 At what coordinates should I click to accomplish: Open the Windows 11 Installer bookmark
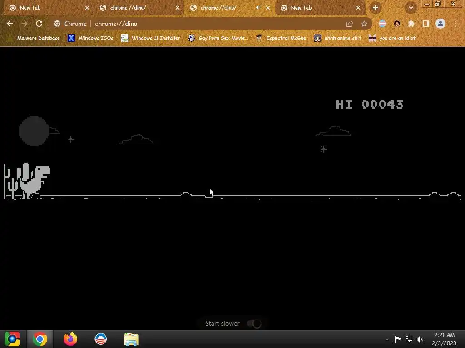click(x=151, y=38)
